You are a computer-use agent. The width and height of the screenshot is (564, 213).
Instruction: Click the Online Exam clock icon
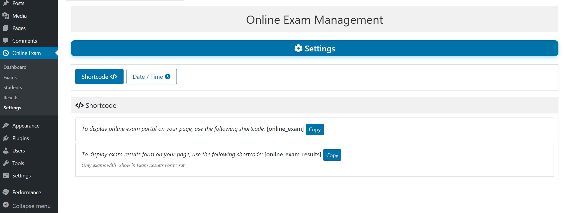6,53
